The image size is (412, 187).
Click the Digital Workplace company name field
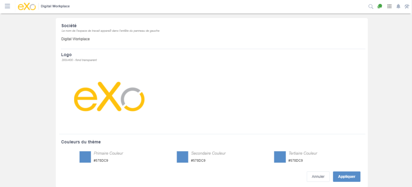click(x=75, y=39)
